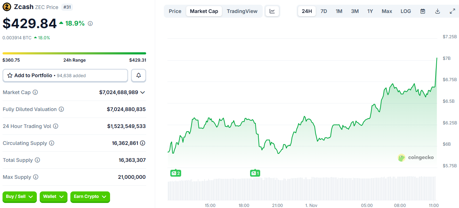
Task: Expand the Market Cap value chevron
Action: pyautogui.click(x=143, y=93)
